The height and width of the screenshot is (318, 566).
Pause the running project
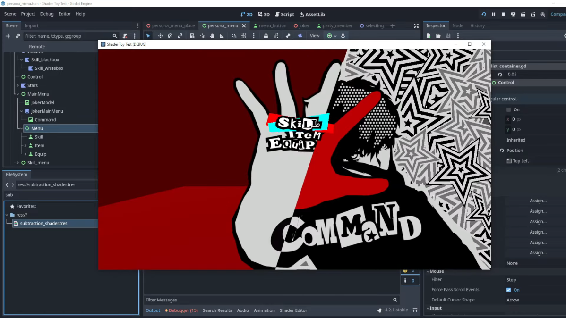pos(493,14)
